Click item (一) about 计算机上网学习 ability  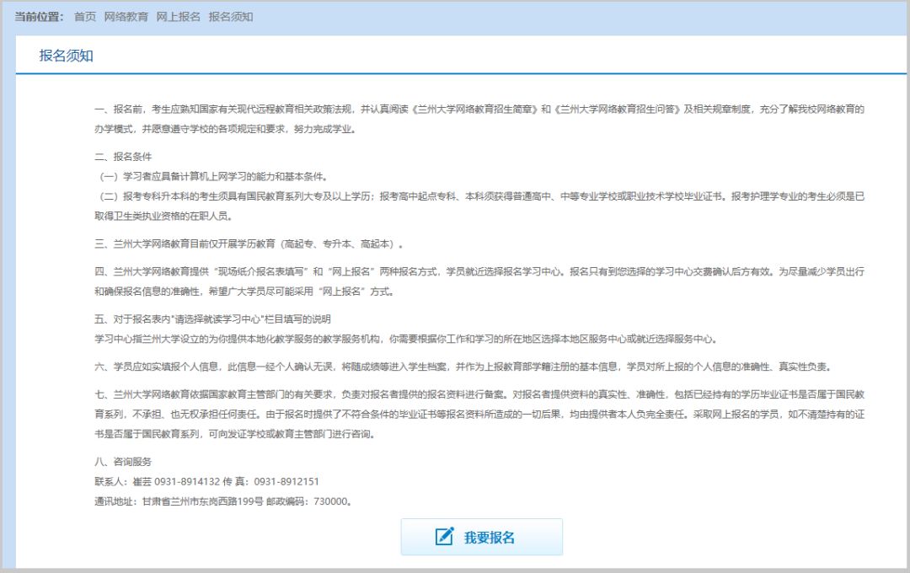point(212,176)
